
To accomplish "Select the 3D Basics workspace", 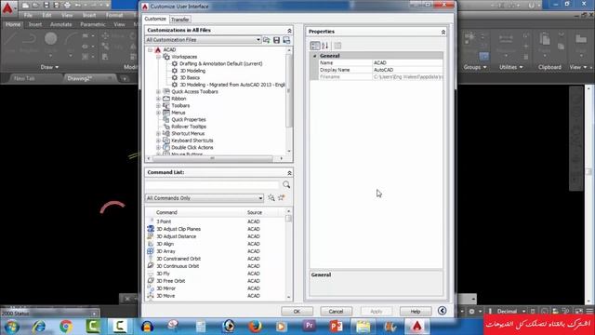I will 190,77.
